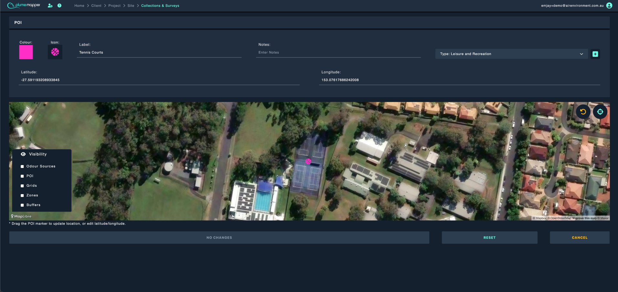Viewport: 618px width, 292px height.
Task: Go to Site breadcrumb
Action: (131, 5)
